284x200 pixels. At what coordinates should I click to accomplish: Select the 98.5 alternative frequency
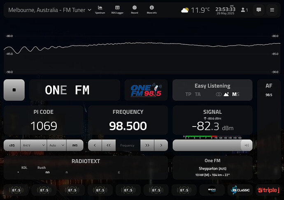pos(269,95)
